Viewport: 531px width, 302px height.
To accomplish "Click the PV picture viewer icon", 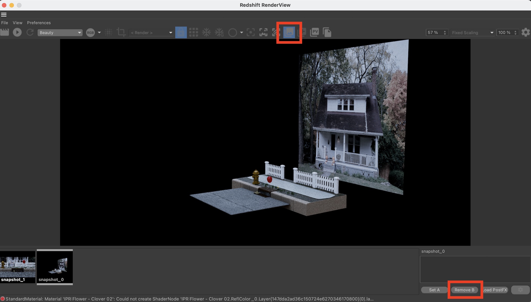I will coord(315,32).
